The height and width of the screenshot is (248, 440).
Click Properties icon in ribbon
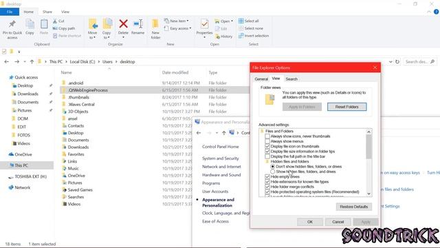click(x=205, y=24)
